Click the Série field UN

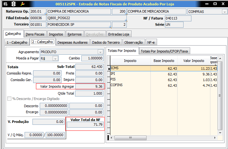click(x=174, y=25)
